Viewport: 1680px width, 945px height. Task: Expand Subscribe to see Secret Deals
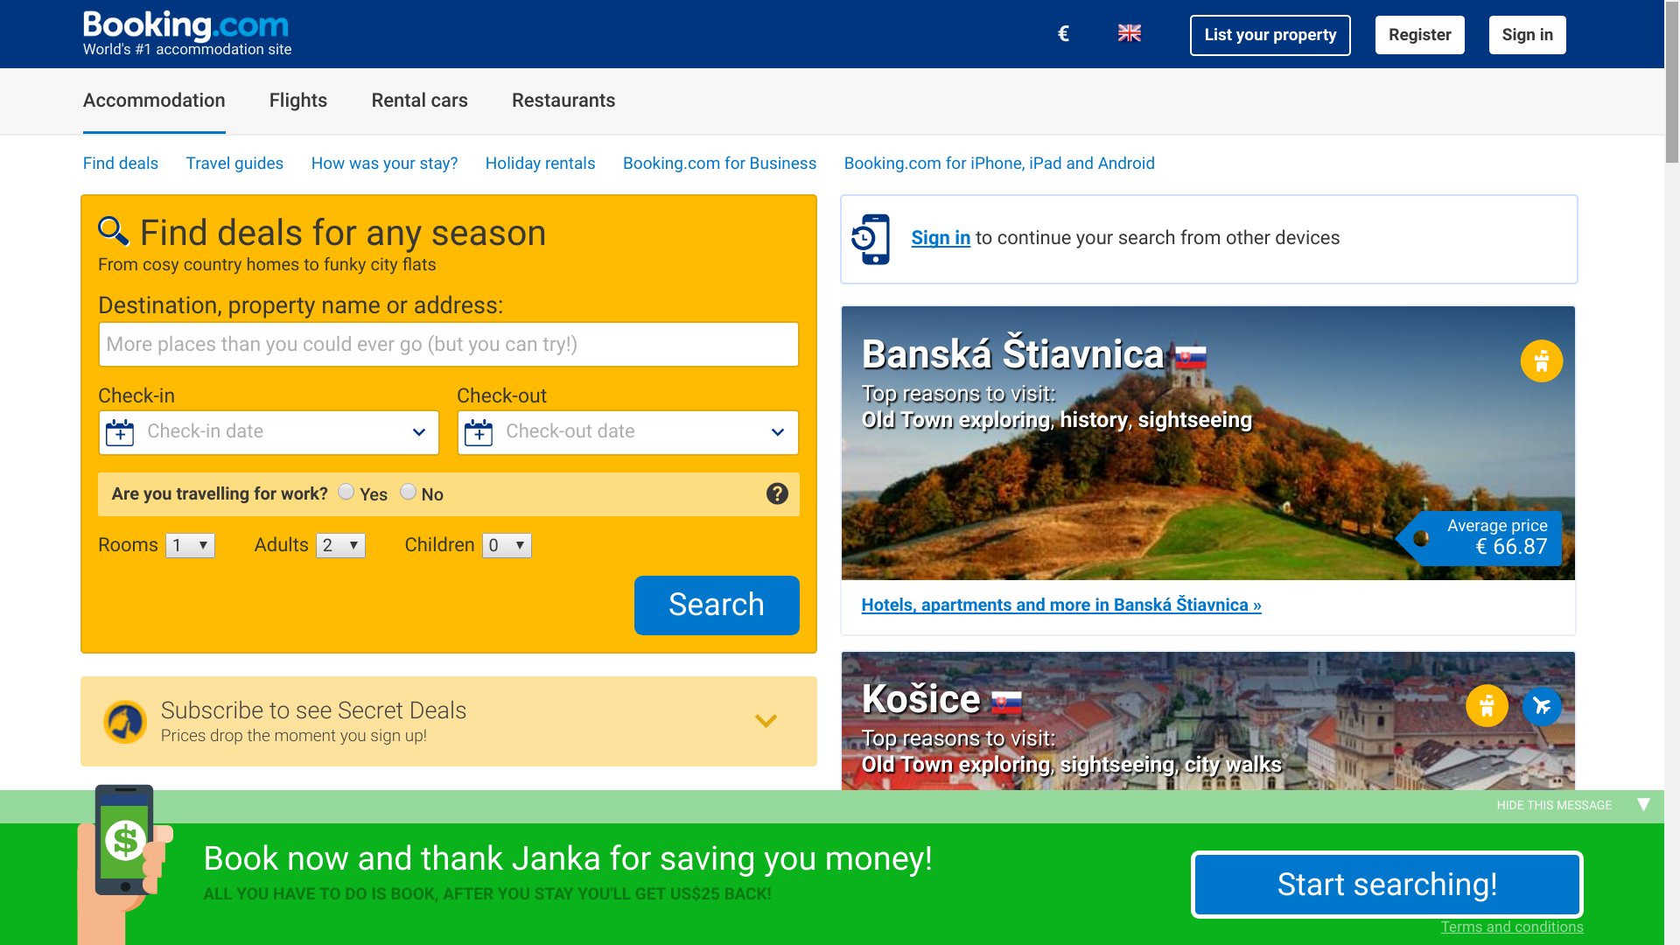766,721
